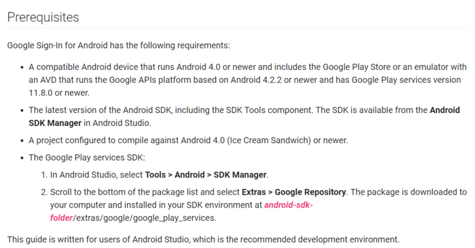Click the bold SDK Manager text in step 1
The width and height of the screenshot is (475, 248).
click(240, 175)
